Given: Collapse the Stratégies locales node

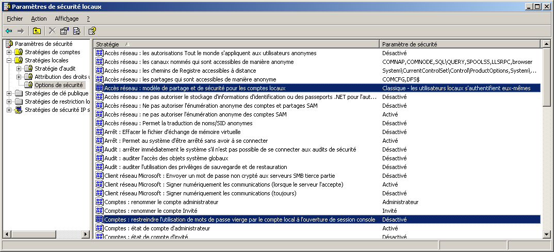Looking at the screenshot, I should (9, 60).
